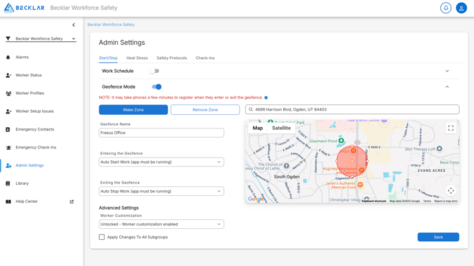This screenshot has height=266, width=474.
Task: Click the map pan/recenter control icon
Action: [451, 190]
